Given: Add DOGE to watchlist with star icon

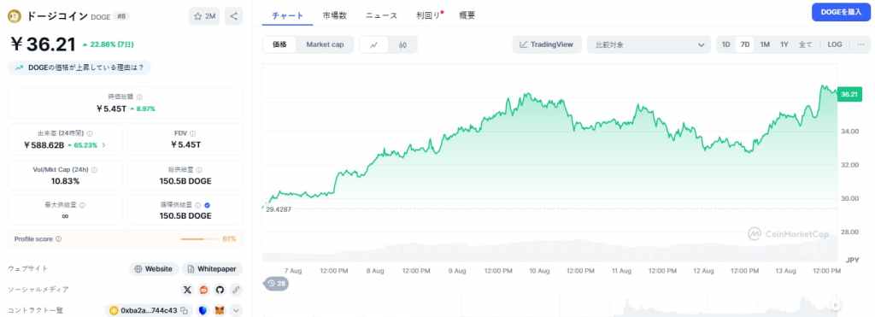Looking at the screenshot, I should pyautogui.click(x=204, y=16).
